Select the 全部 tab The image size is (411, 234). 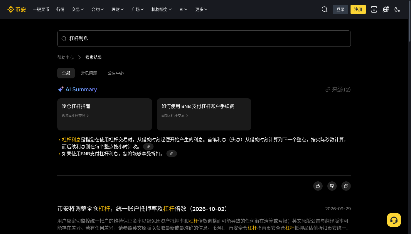pyautogui.click(x=66, y=73)
